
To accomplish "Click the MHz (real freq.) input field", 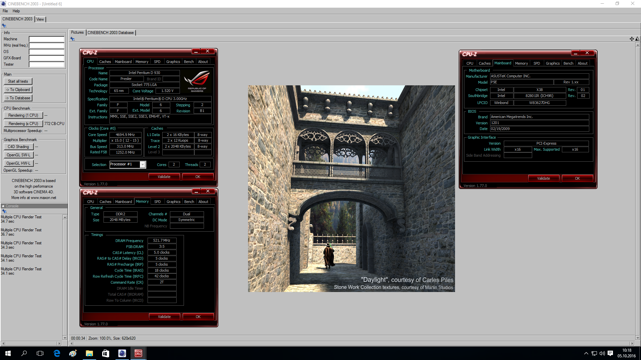I will (x=47, y=45).
